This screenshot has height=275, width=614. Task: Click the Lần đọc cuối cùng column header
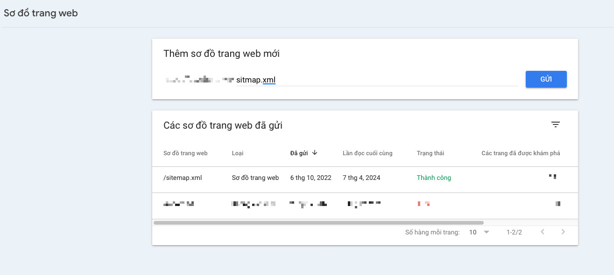(x=367, y=153)
